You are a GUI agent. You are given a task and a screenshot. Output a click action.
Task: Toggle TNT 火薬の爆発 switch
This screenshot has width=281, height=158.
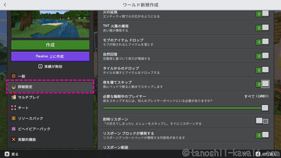[262, 28]
